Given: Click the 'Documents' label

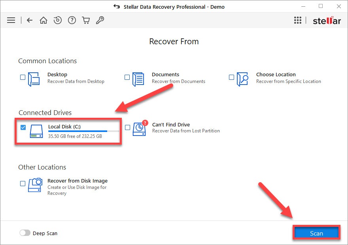Looking at the screenshot, I should 166,75.
